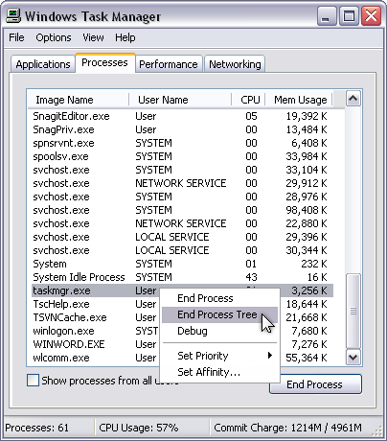Select the Processes tab
The height and width of the screenshot is (441, 387).
tap(105, 62)
